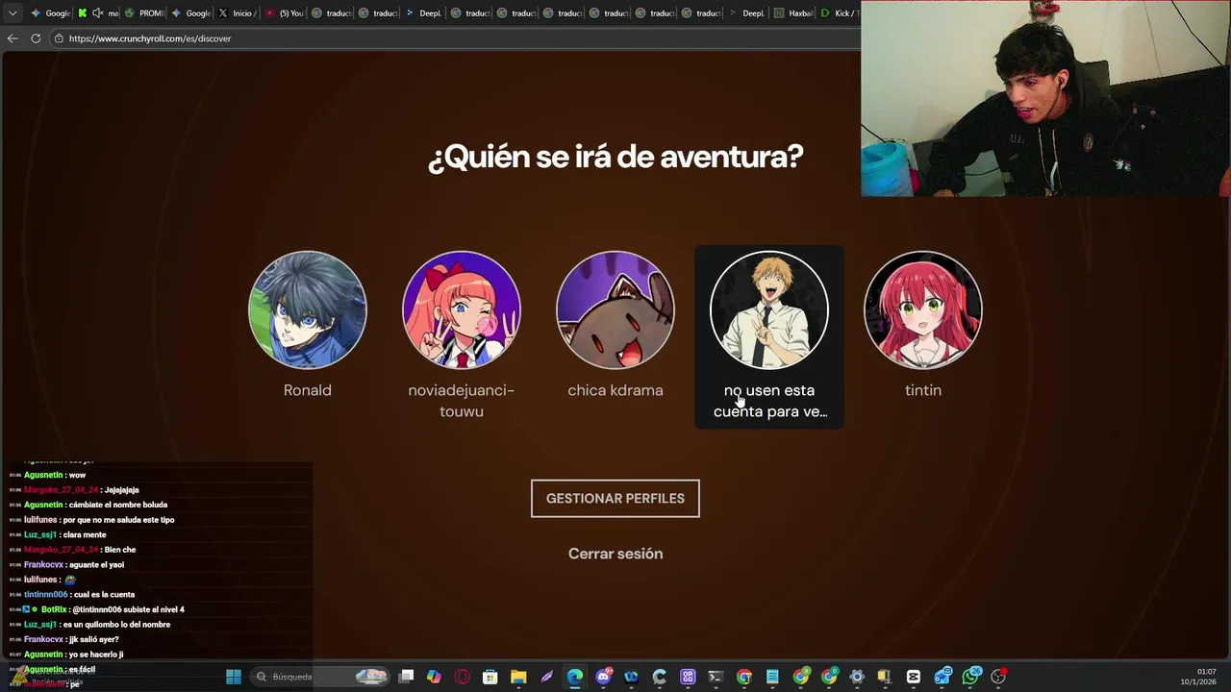Open WhatsApp from the taskbar
Screen dimensions: 1231x692
(x=971, y=677)
